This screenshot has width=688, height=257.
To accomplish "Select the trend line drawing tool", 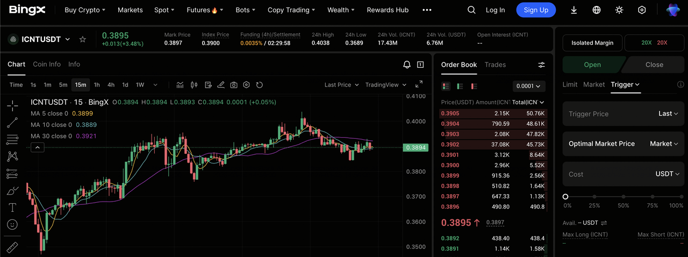I will (12, 123).
